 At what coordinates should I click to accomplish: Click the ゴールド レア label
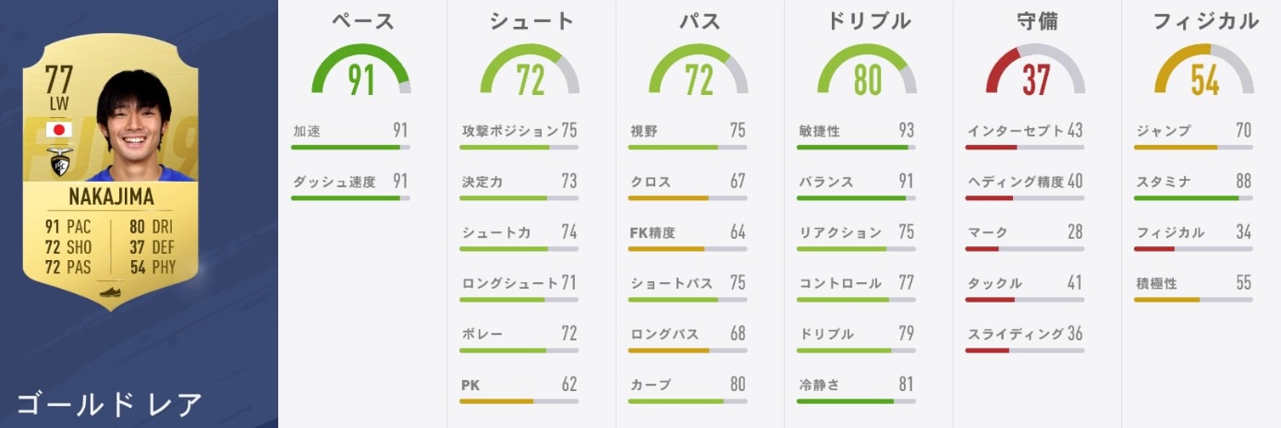pos(109,403)
